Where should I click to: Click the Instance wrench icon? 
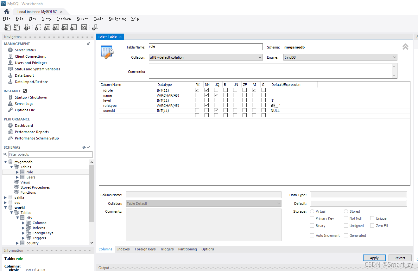point(25,91)
